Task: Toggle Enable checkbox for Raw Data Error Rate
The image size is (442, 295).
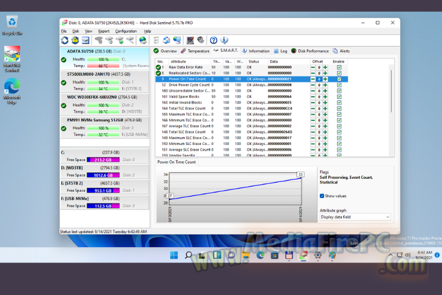Action: pos(339,67)
